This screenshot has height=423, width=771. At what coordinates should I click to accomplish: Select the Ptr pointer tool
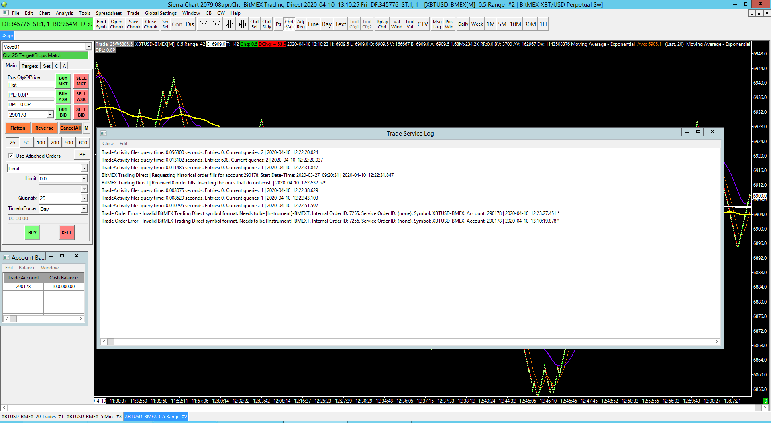[279, 24]
